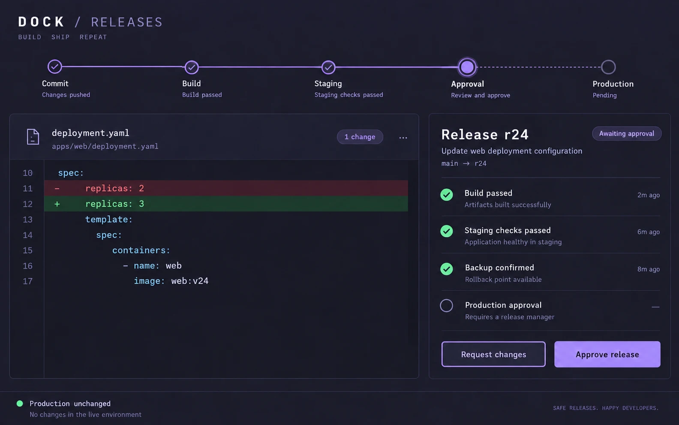Click 'No changes in the live environment'

85,415
